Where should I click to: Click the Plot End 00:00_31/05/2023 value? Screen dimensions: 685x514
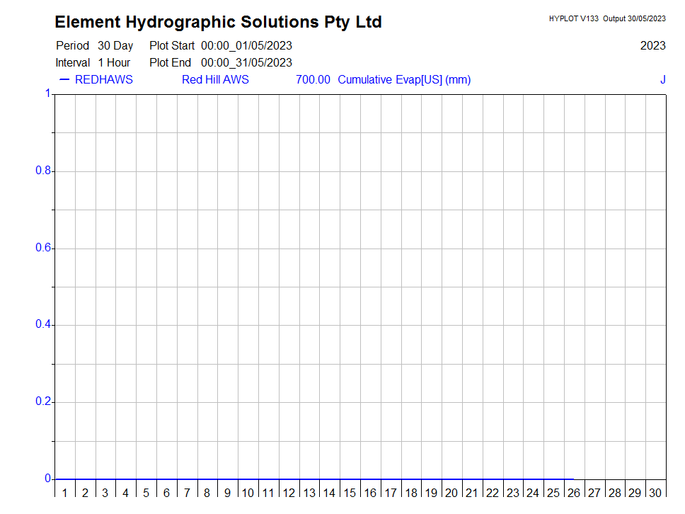(246, 62)
